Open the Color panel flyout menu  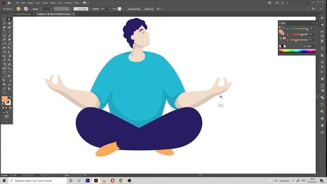click(x=317, y=23)
